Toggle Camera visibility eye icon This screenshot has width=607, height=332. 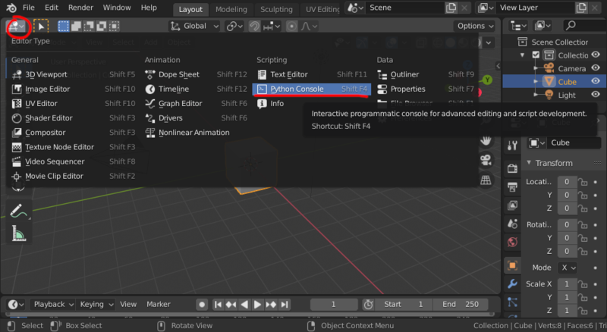[596, 68]
